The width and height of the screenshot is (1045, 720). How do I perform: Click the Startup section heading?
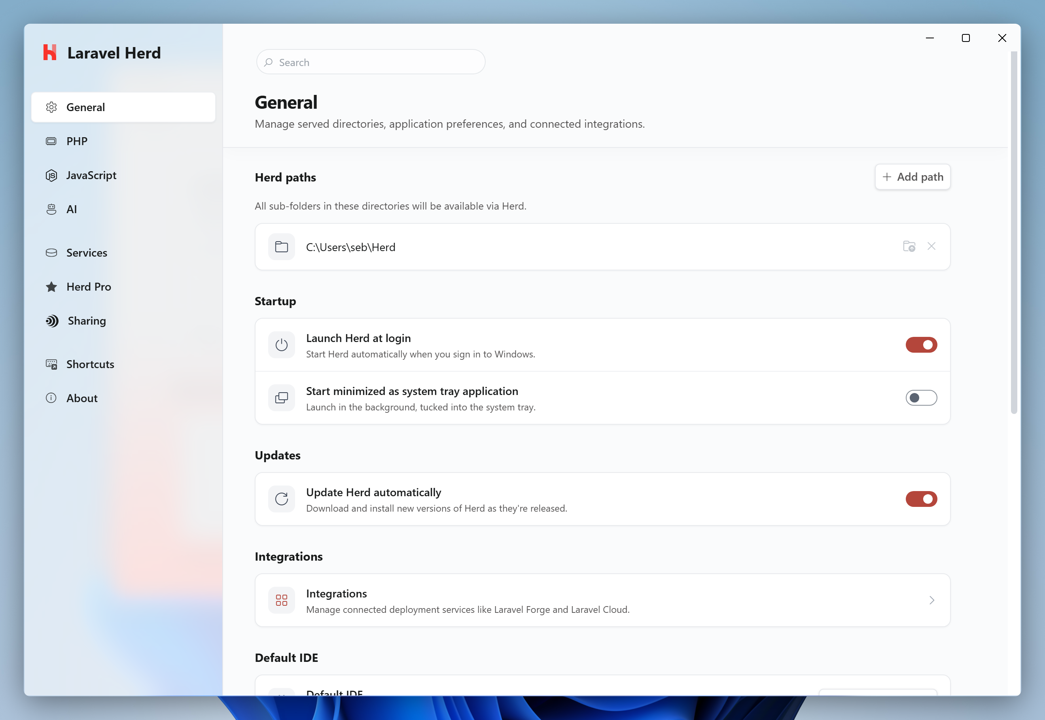(275, 301)
